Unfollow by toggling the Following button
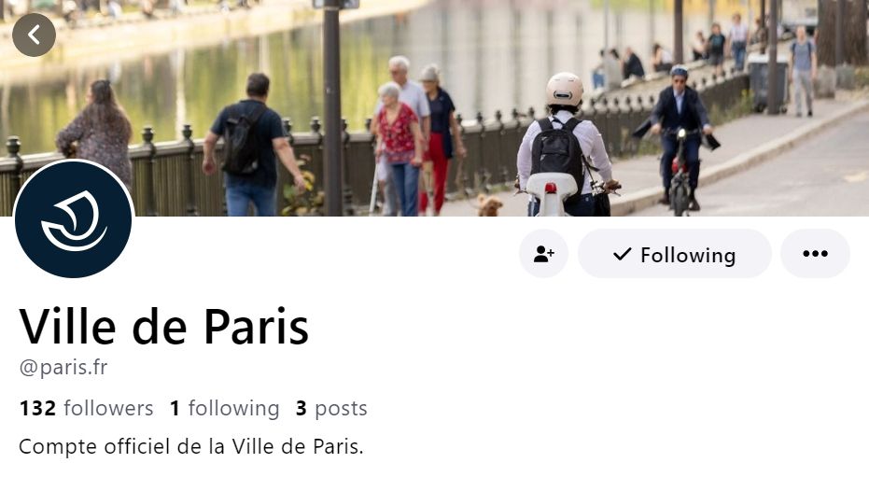The image size is (869, 477). [x=675, y=254]
